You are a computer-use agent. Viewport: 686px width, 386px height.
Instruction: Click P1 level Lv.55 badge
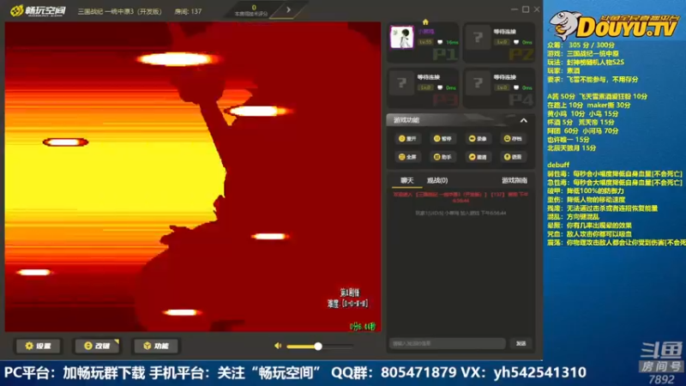tap(425, 42)
